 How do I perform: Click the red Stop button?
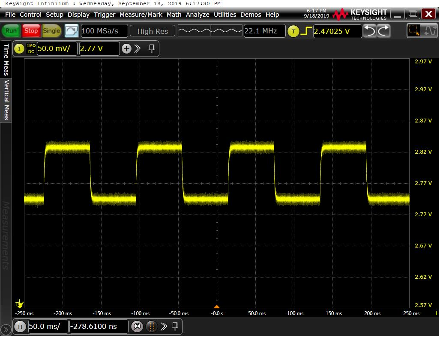pyautogui.click(x=31, y=31)
